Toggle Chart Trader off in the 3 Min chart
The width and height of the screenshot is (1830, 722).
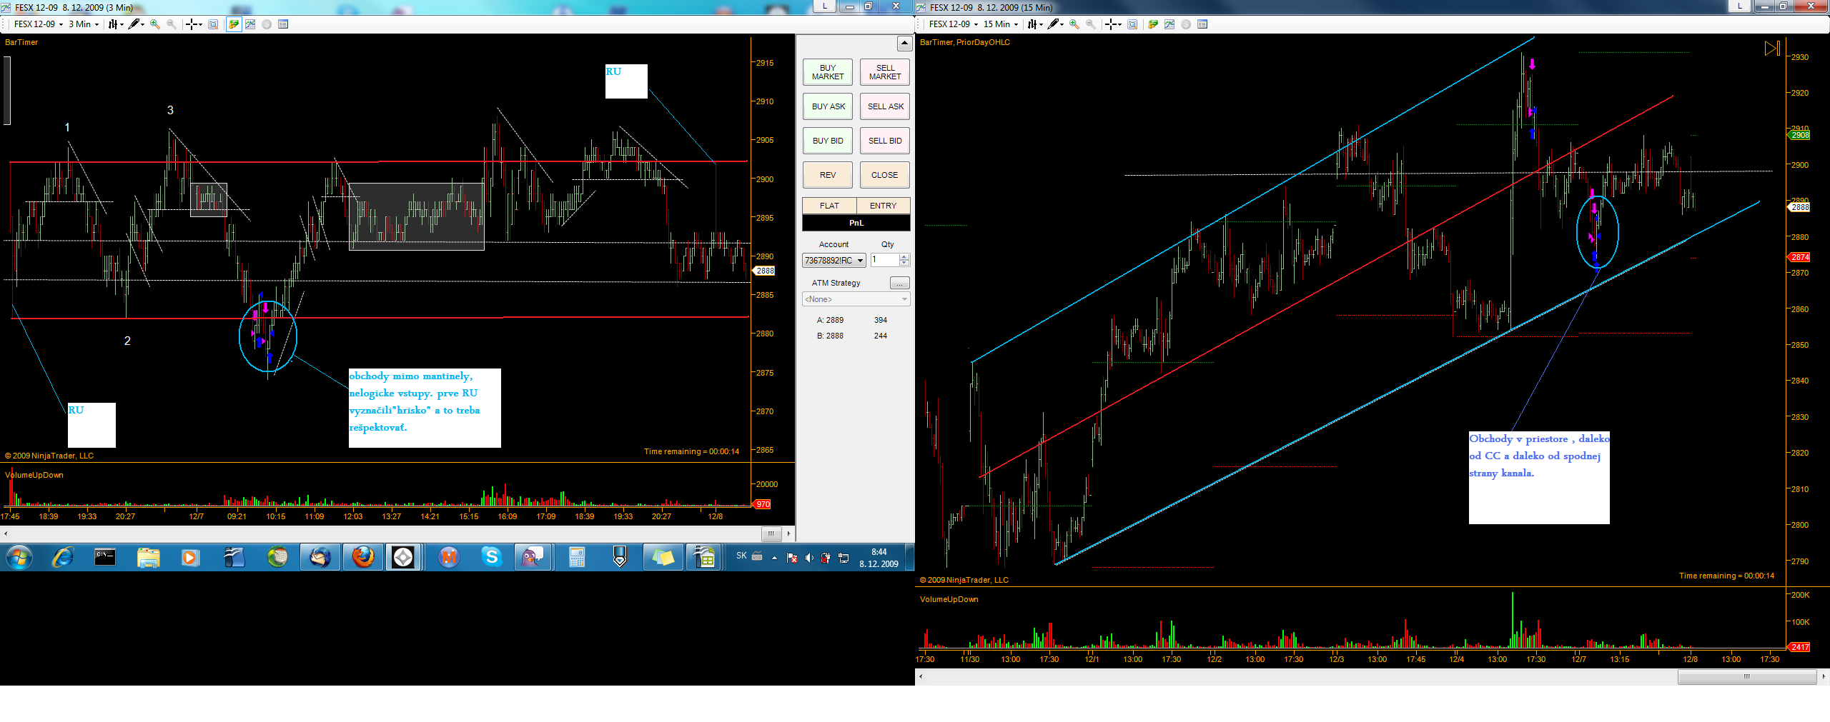[x=234, y=24]
